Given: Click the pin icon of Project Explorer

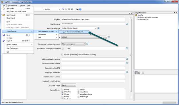Looking at the screenshot, I should click(174, 13).
